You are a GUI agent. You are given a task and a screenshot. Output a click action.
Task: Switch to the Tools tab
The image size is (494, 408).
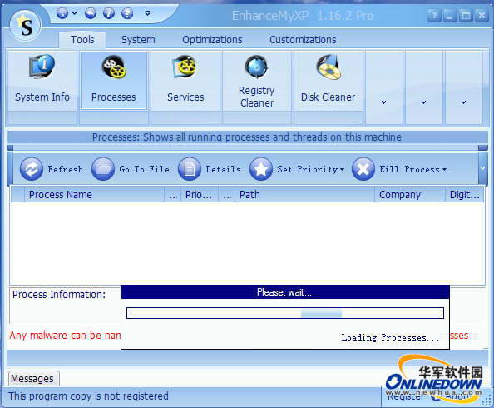(82, 40)
